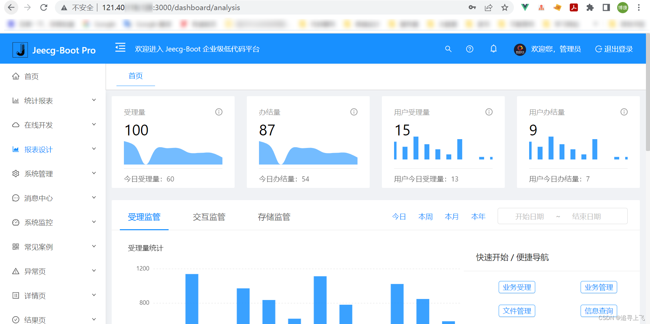Open 系统监控 from the sidebar

(37, 222)
